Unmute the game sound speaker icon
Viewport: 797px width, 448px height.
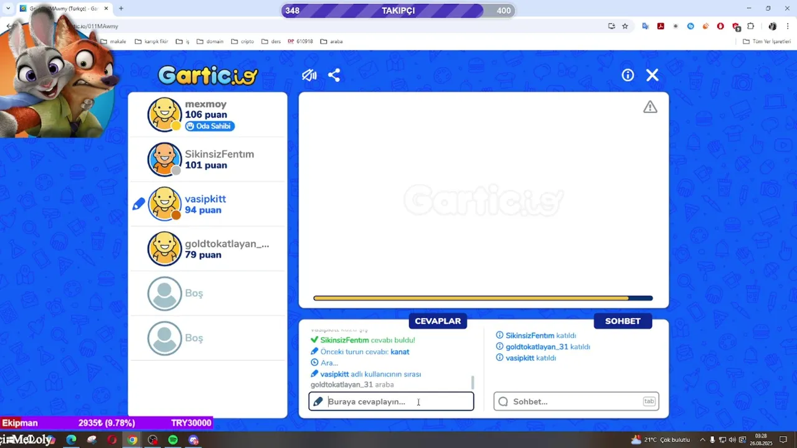309,75
